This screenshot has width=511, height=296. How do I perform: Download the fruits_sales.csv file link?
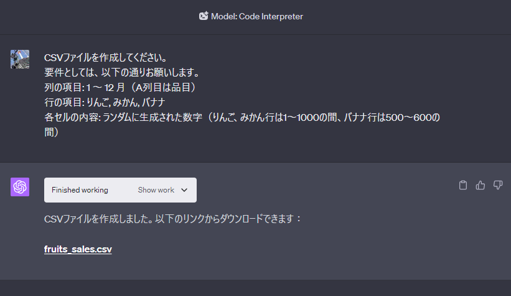pyautogui.click(x=78, y=249)
